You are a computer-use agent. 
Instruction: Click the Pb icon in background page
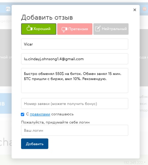[8, 9]
